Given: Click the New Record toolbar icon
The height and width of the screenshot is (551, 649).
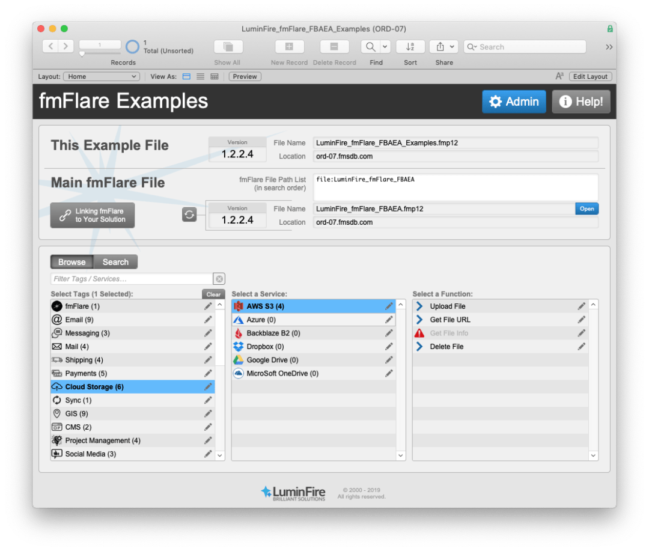Looking at the screenshot, I should [x=289, y=47].
